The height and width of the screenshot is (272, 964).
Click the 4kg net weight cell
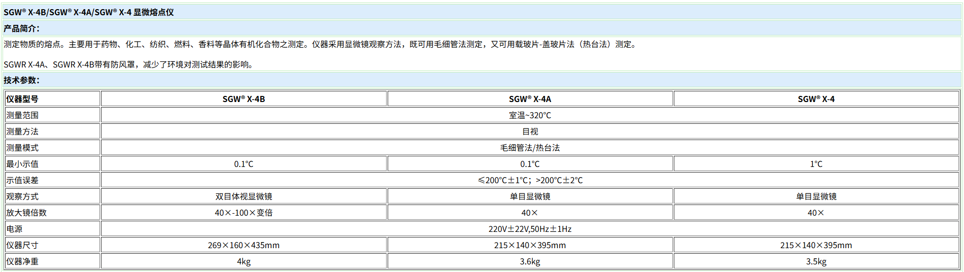[244, 261]
